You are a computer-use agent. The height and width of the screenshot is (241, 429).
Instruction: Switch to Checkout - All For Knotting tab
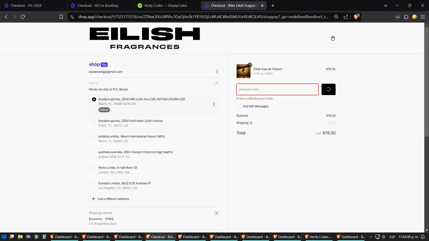tap(100, 5)
